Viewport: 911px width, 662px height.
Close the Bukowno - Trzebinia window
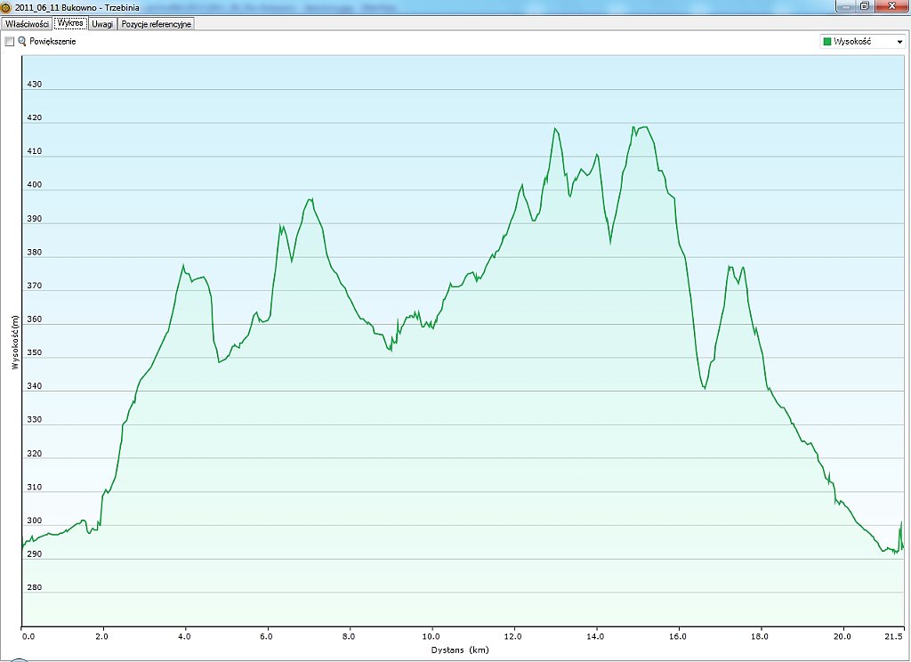point(890,6)
